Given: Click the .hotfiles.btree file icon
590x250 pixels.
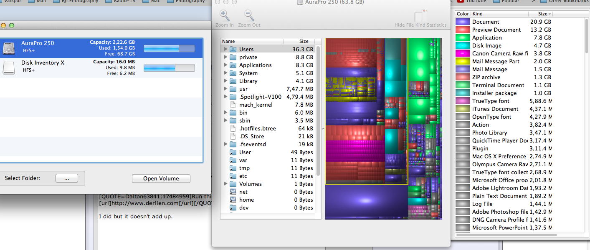Looking at the screenshot, I should [233, 128].
